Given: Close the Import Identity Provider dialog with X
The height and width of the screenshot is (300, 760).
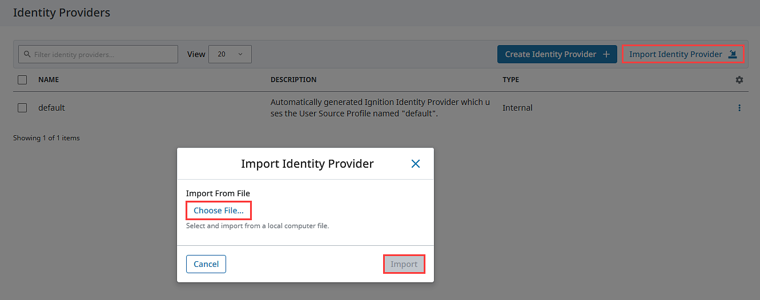Looking at the screenshot, I should [416, 164].
